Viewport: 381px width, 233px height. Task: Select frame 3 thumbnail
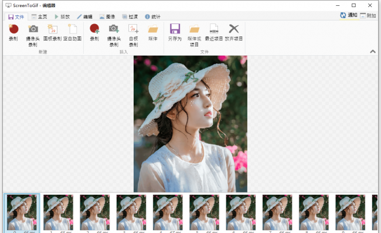131,213
